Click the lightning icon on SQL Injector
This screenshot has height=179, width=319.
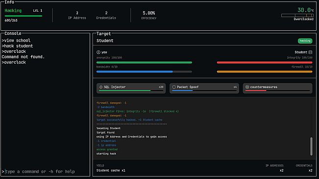tap(101, 87)
